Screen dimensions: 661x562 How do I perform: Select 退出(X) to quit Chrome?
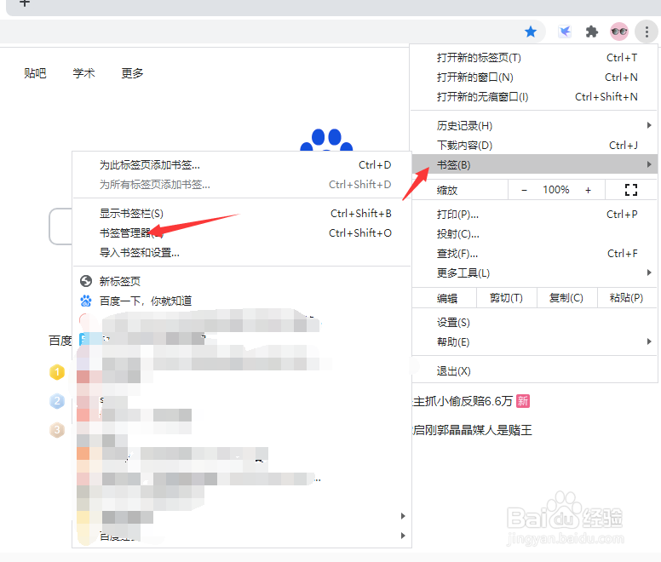[534, 371]
